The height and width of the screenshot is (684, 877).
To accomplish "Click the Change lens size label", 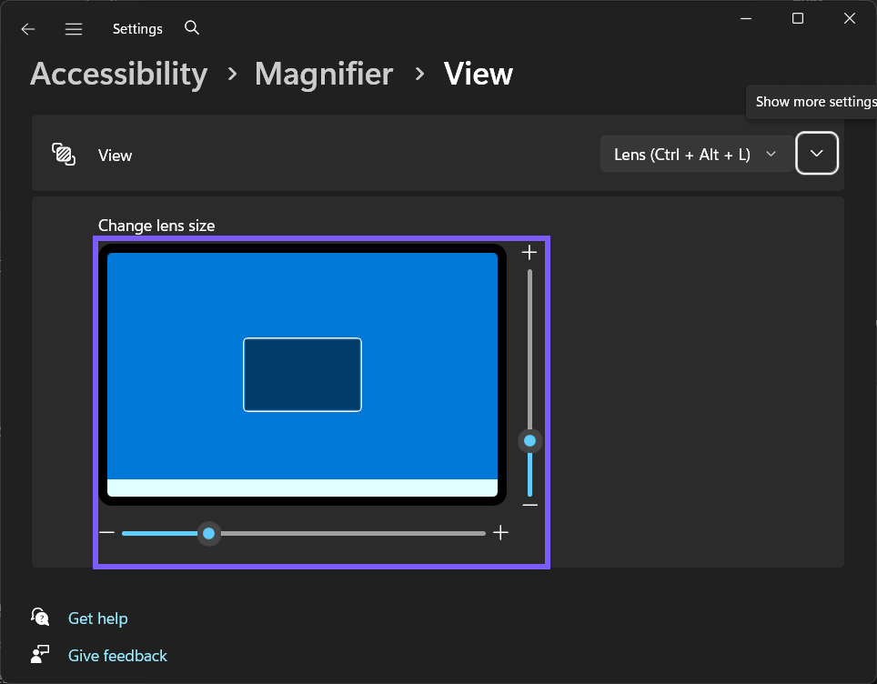I will coord(156,226).
